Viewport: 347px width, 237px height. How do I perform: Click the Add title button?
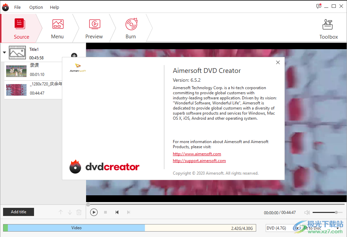tap(19, 212)
